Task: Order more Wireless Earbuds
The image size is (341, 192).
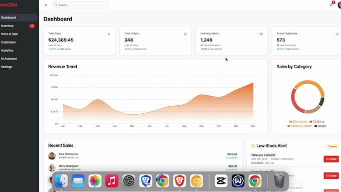Action: click(x=331, y=159)
